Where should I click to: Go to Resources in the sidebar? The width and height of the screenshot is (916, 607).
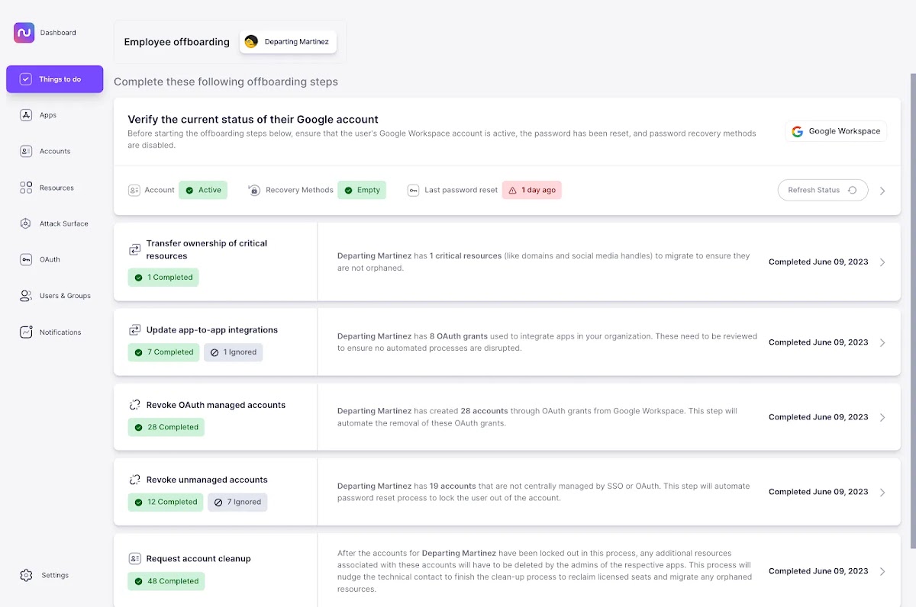pos(56,188)
